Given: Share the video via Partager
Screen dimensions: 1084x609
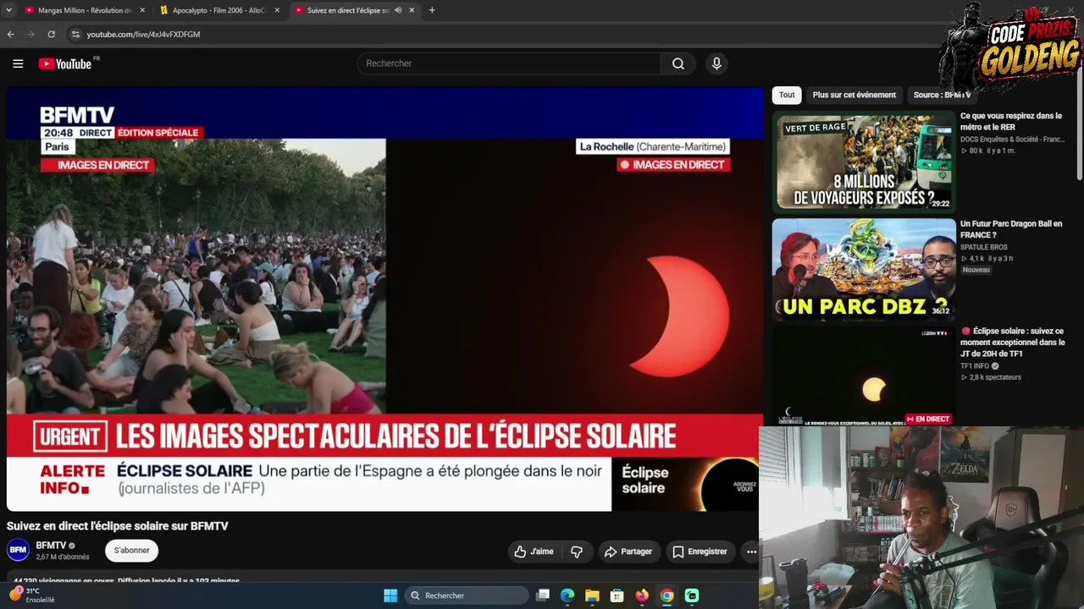Looking at the screenshot, I should [x=628, y=551].
